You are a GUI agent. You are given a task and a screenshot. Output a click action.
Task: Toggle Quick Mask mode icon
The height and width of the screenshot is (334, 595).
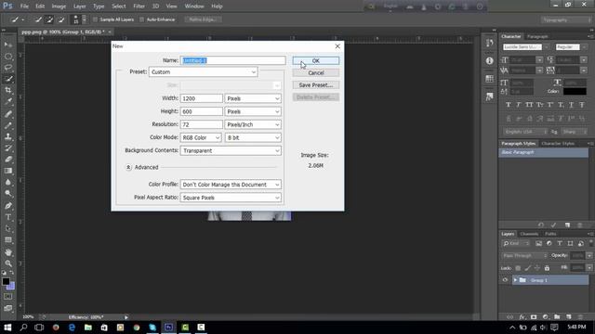[8, 297]
